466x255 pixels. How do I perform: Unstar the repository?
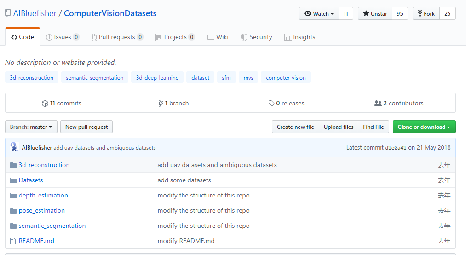pos(375,13)
